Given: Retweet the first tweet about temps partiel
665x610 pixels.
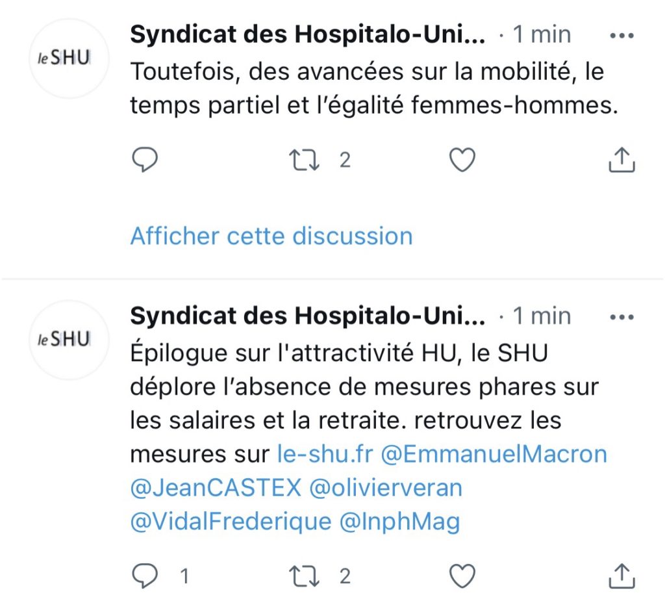Looking at the screenshot, I should click(x=304, y=160).
